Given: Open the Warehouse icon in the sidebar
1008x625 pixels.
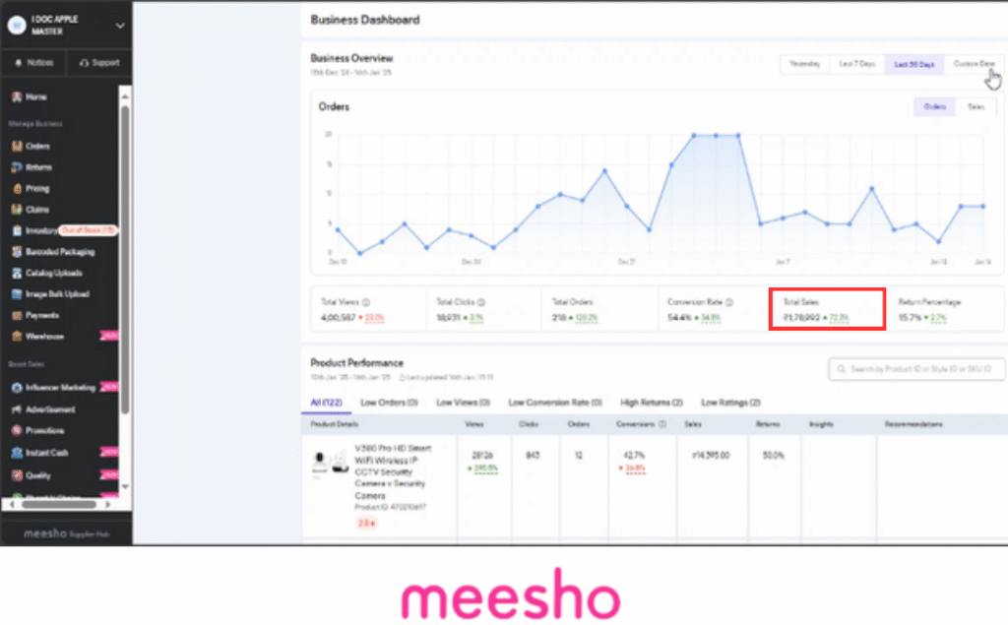Looking at the screenshot, I should 17,336.
